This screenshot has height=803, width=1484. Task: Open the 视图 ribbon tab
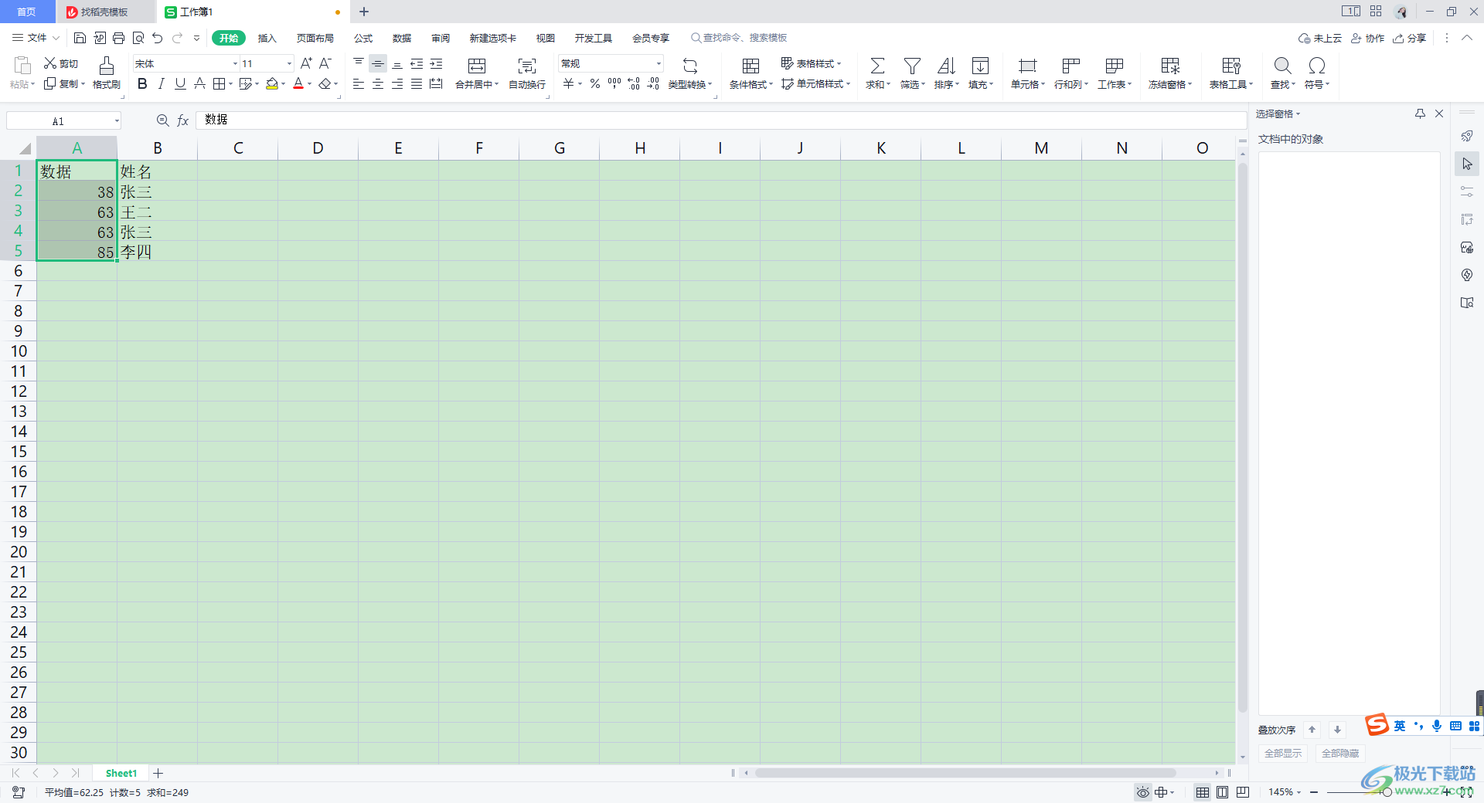546,38
